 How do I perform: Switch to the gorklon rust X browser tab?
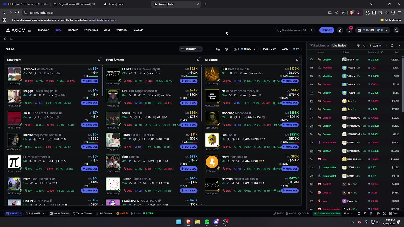76,4
